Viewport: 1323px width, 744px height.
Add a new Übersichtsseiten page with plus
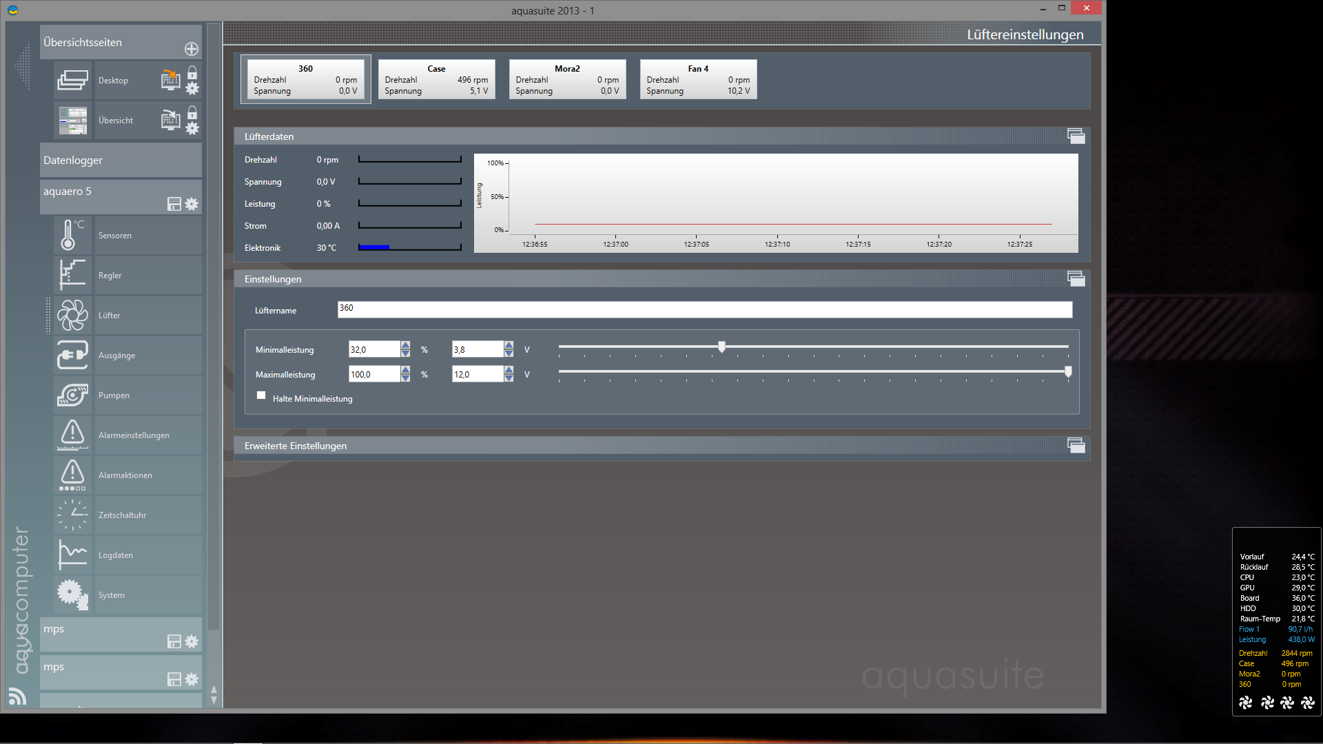click(192, 49)
